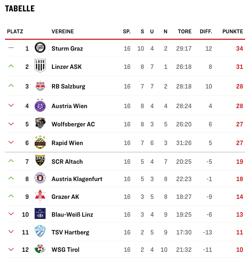Click the Grazer AK red logo

click(40, 195)
